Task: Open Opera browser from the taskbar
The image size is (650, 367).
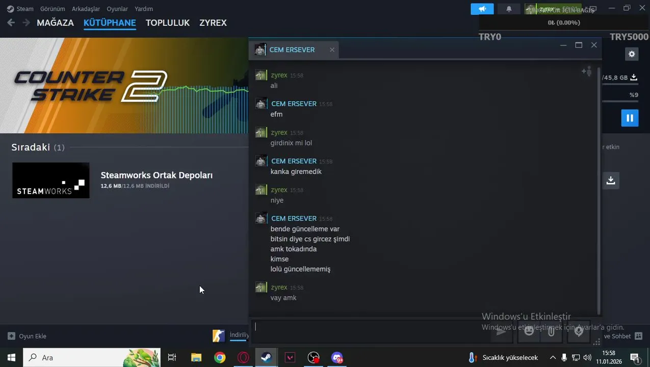Action: (243, 357)
